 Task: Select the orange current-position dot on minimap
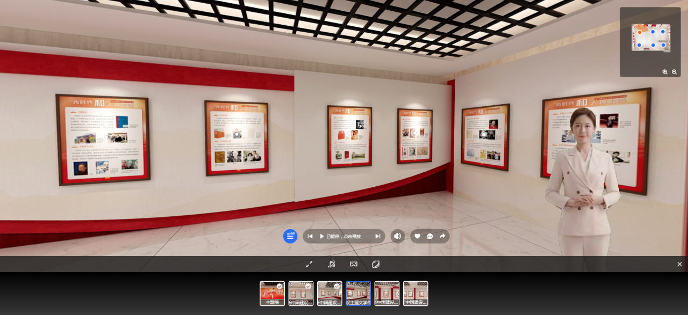point(640,32)
